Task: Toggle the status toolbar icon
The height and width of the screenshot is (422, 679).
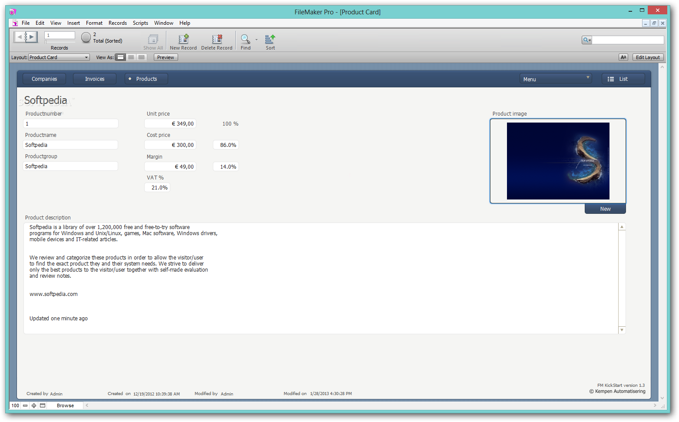Action: coord(43,405)
